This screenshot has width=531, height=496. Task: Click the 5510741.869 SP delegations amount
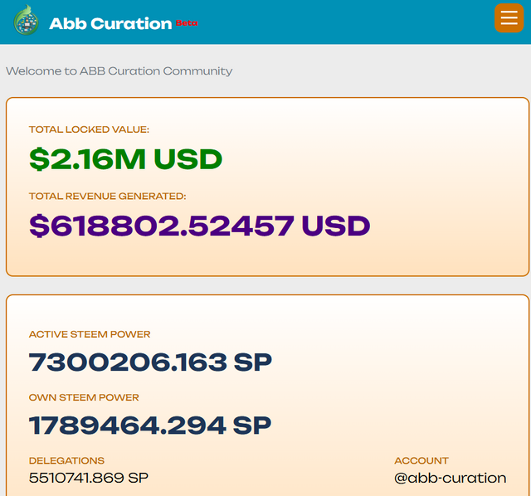point(89,478)
